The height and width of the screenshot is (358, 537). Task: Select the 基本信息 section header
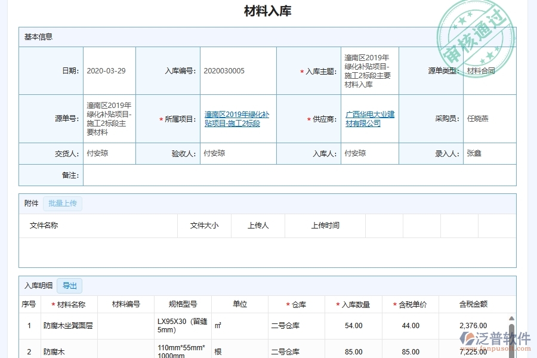pyautogui.click(x=38, y=36)
